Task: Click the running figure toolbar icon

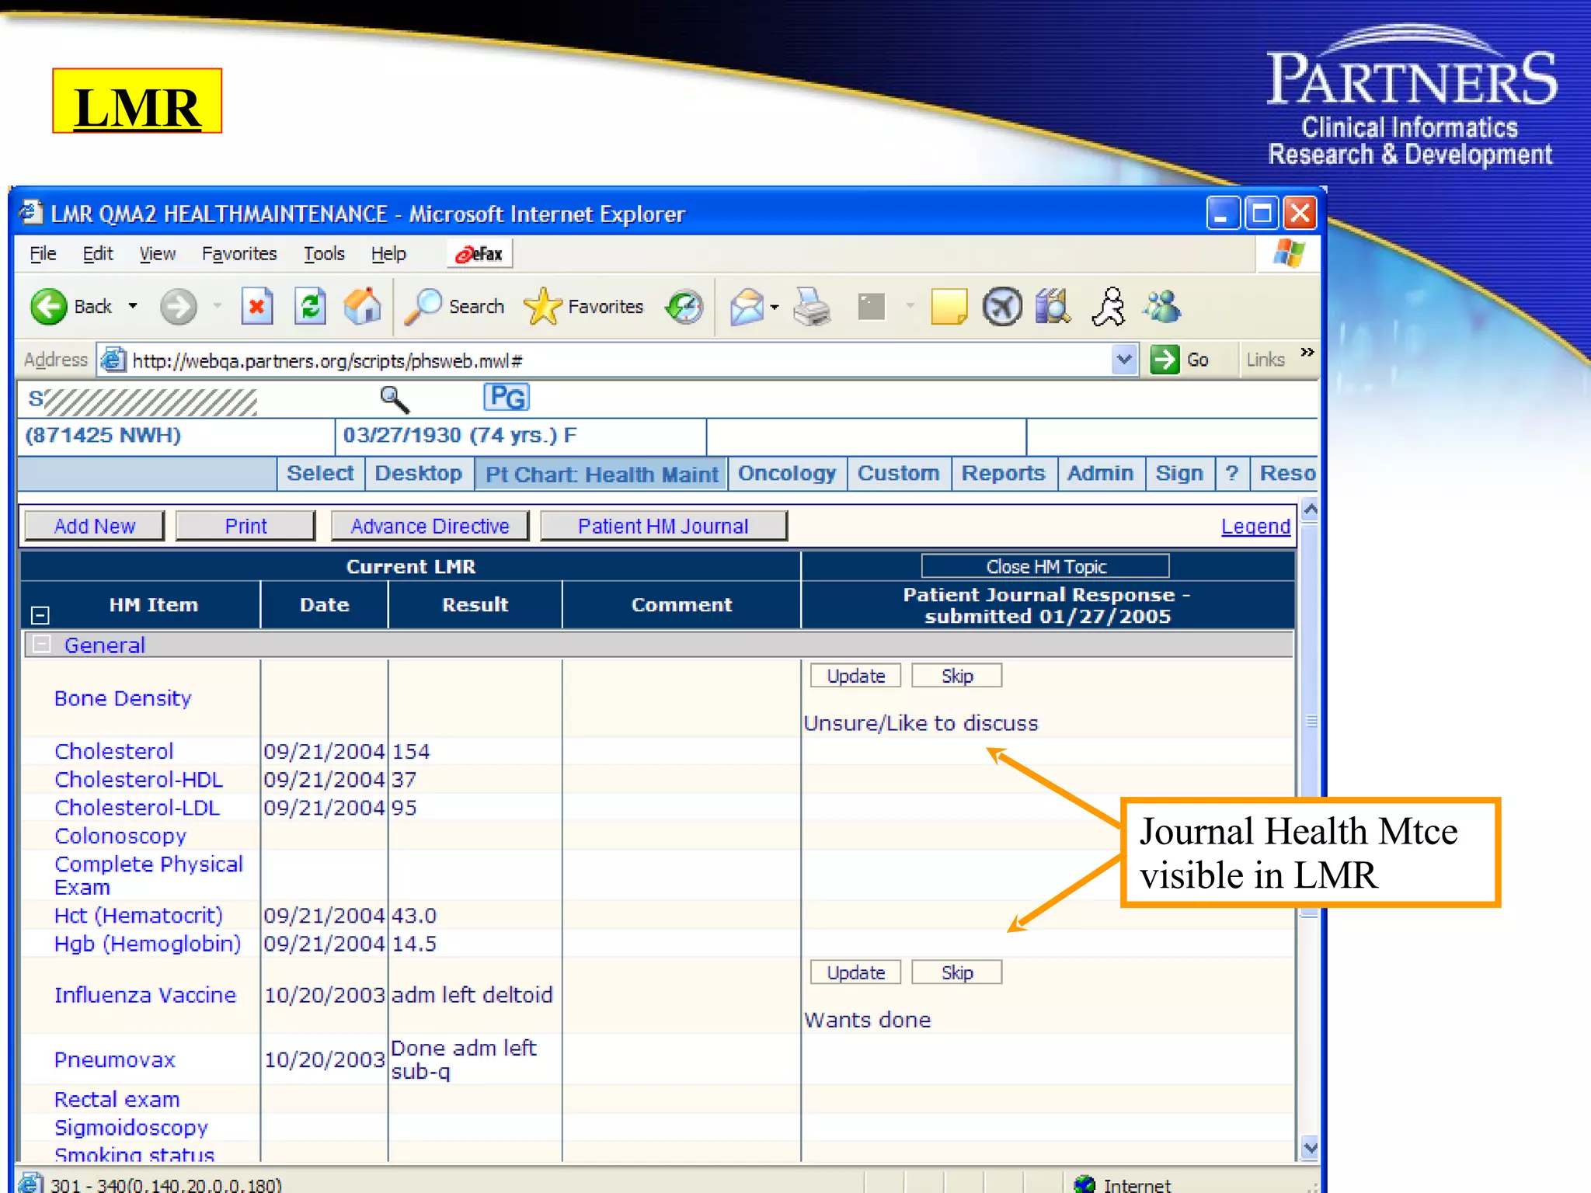Action: tap(1109, 307)
